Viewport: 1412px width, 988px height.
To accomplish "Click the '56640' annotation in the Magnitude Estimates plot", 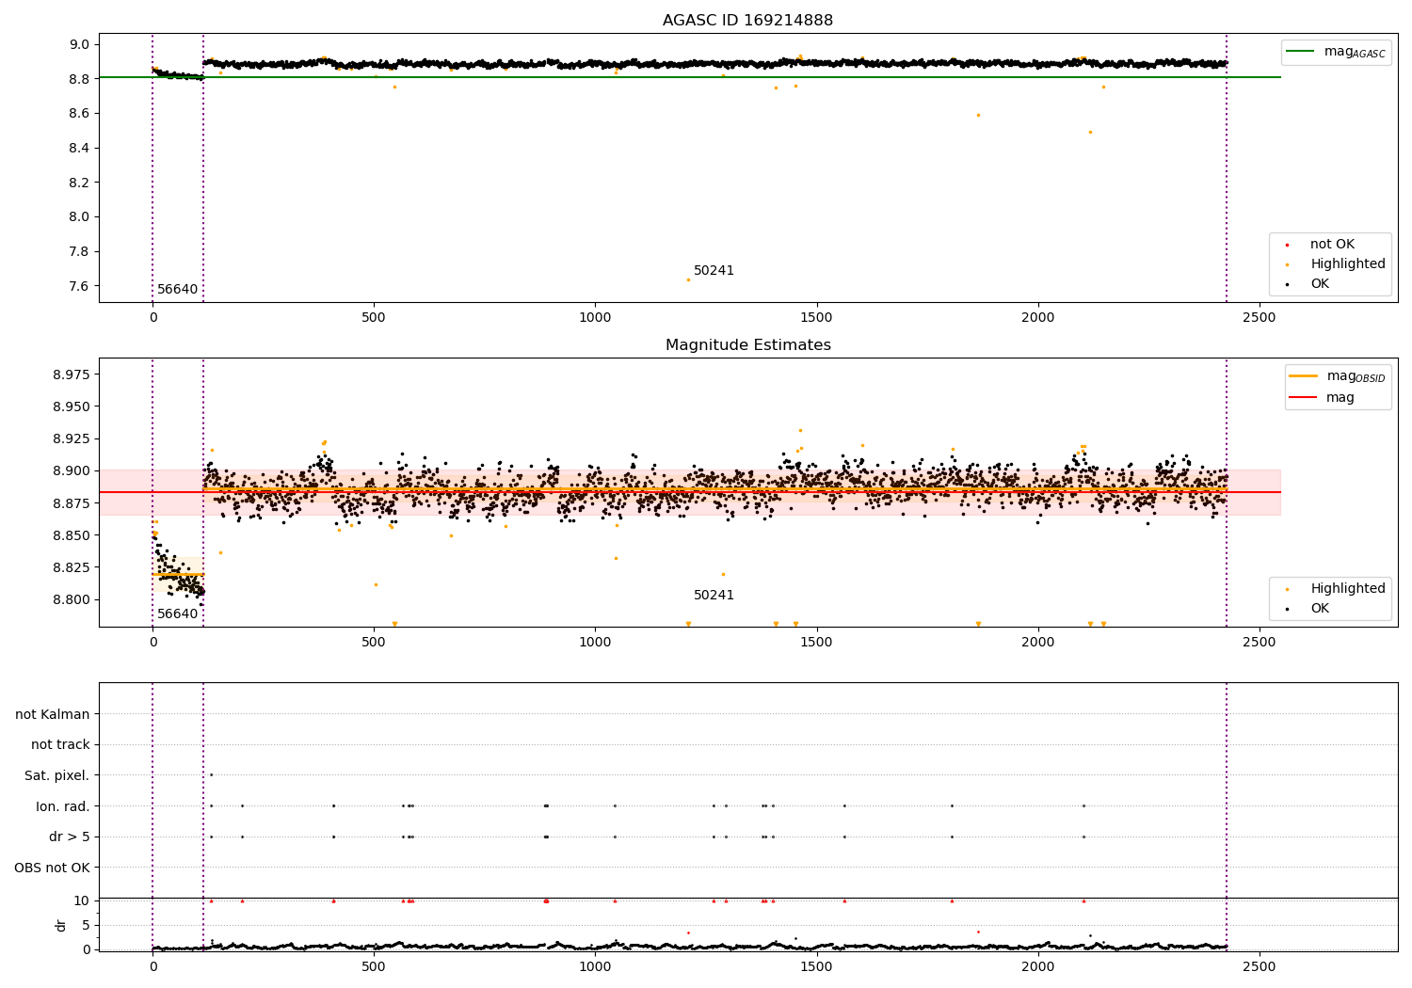I will (x=177, y=614).
